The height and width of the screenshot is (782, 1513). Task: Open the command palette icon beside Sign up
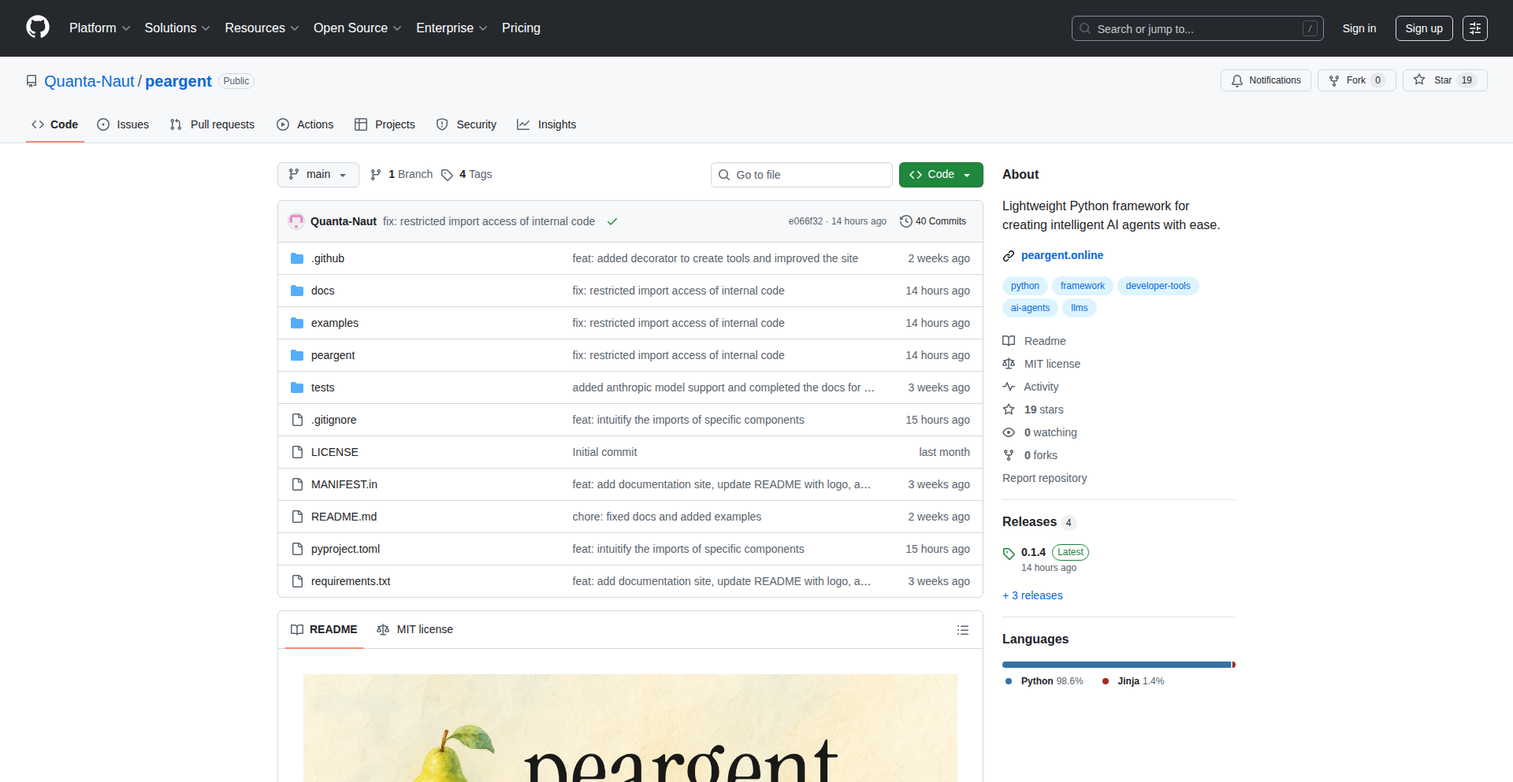click(1474, 28)
